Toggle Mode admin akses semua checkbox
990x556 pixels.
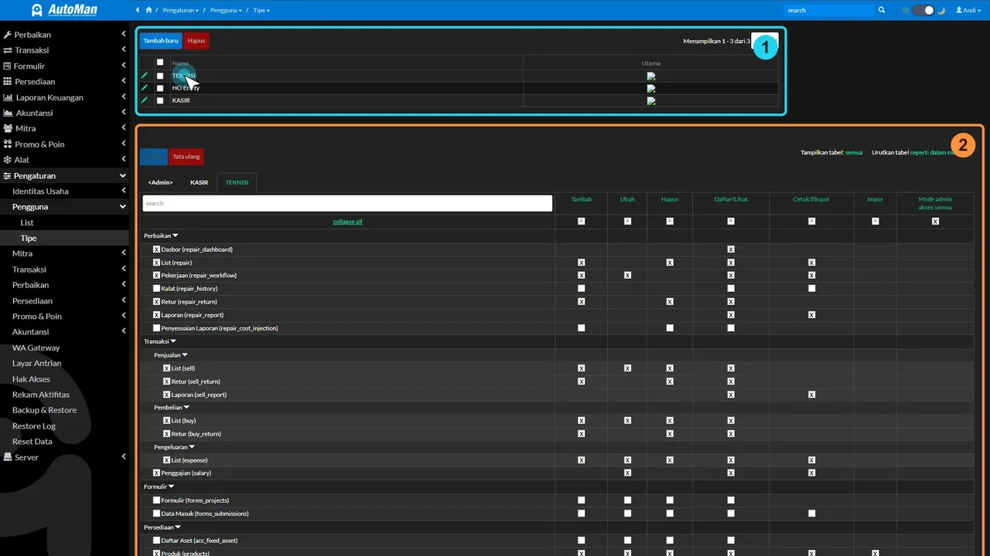tap(935, 222)
